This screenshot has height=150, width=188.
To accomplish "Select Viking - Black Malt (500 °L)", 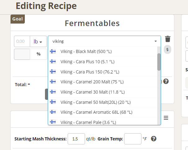I will point(87,51).
